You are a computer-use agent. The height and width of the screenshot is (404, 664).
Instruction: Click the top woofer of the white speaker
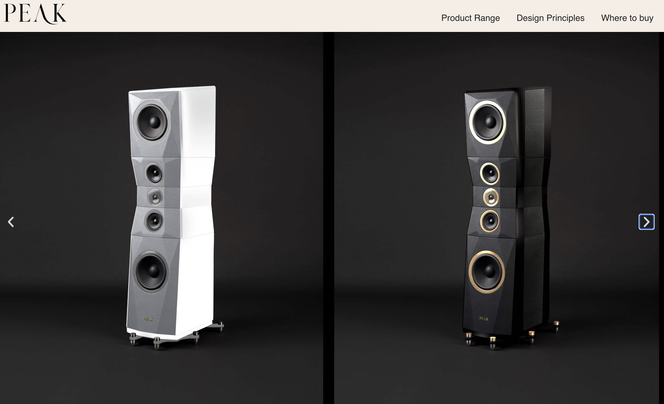pos(151,122)
